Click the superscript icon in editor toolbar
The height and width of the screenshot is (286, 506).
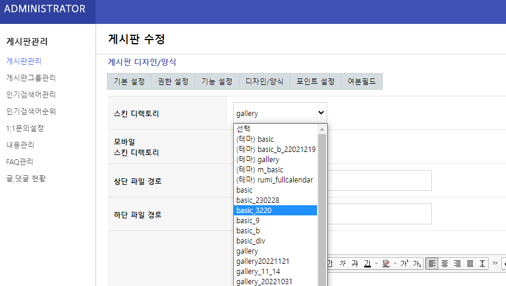(404, 263)
